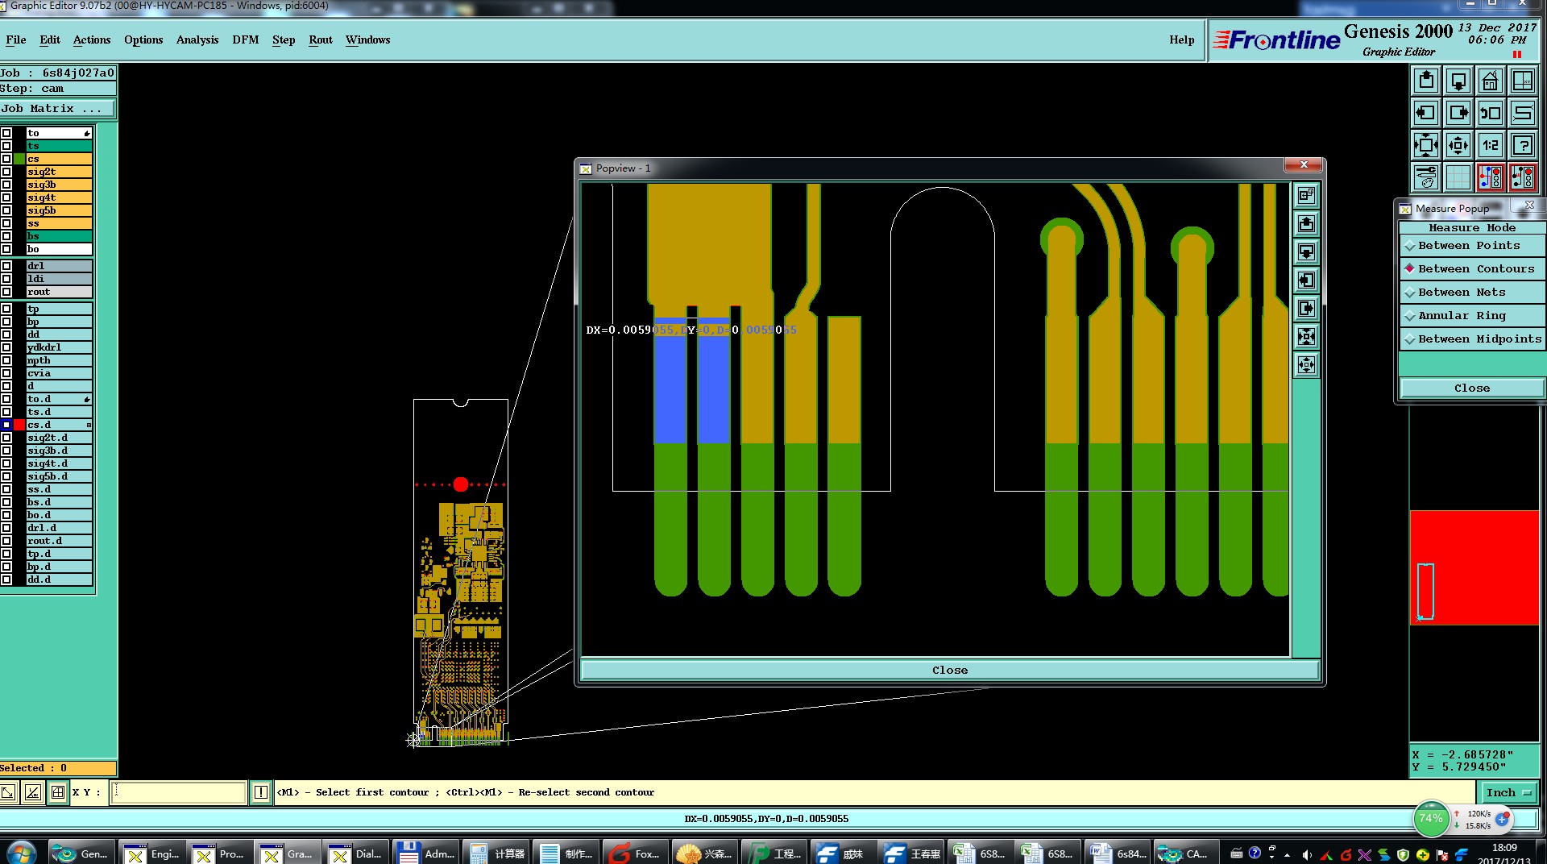Select the sig5b layer row

(59, 210)
